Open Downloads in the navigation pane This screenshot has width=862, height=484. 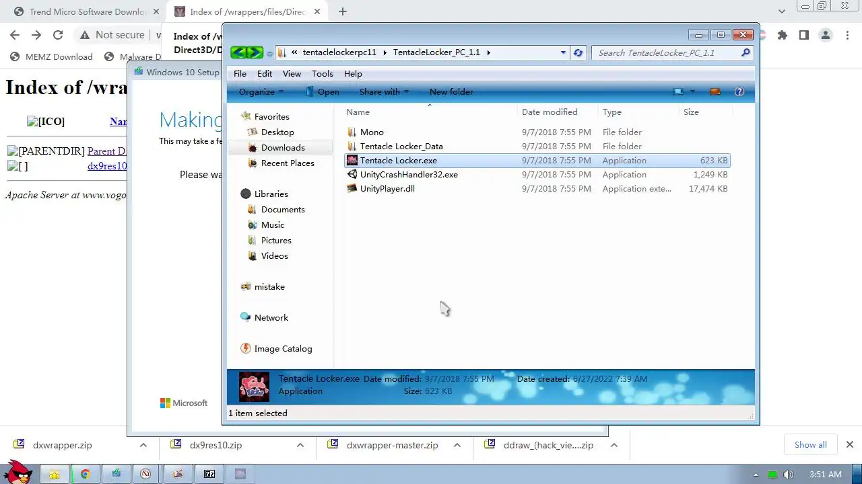(x=283, y=148)
